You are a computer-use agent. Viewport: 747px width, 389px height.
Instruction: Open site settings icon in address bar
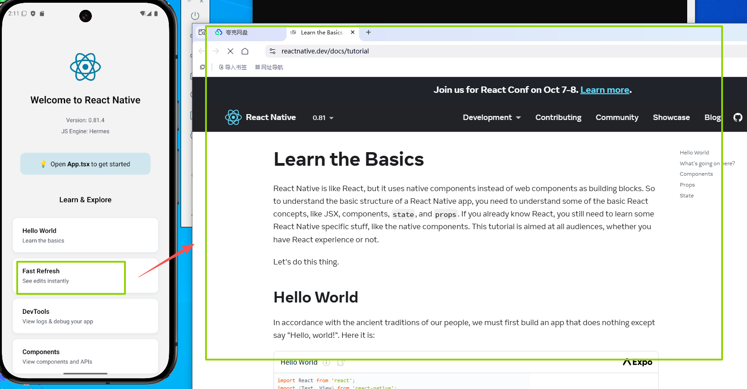[273, 51]
